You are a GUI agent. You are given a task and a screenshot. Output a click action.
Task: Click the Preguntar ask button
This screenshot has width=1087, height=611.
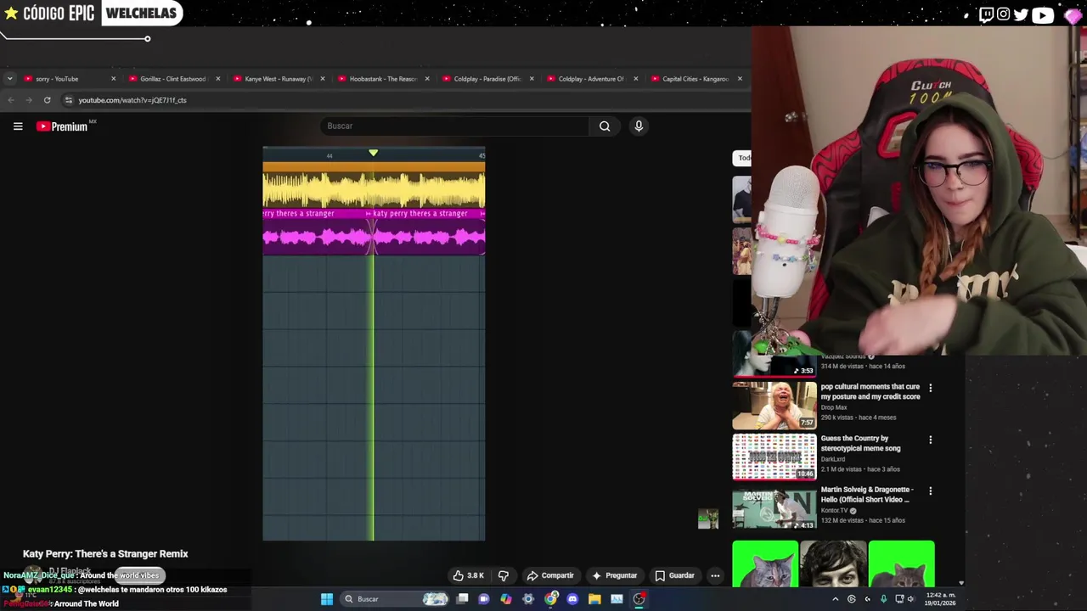tap(615, 575)
